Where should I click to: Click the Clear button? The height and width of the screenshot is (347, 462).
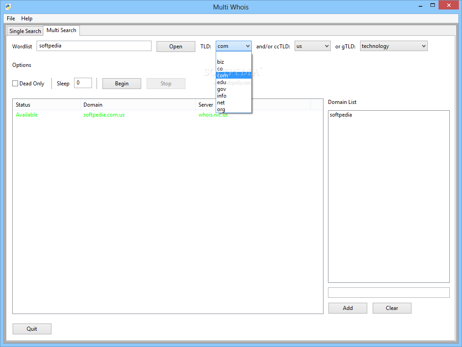coord(392,308)
